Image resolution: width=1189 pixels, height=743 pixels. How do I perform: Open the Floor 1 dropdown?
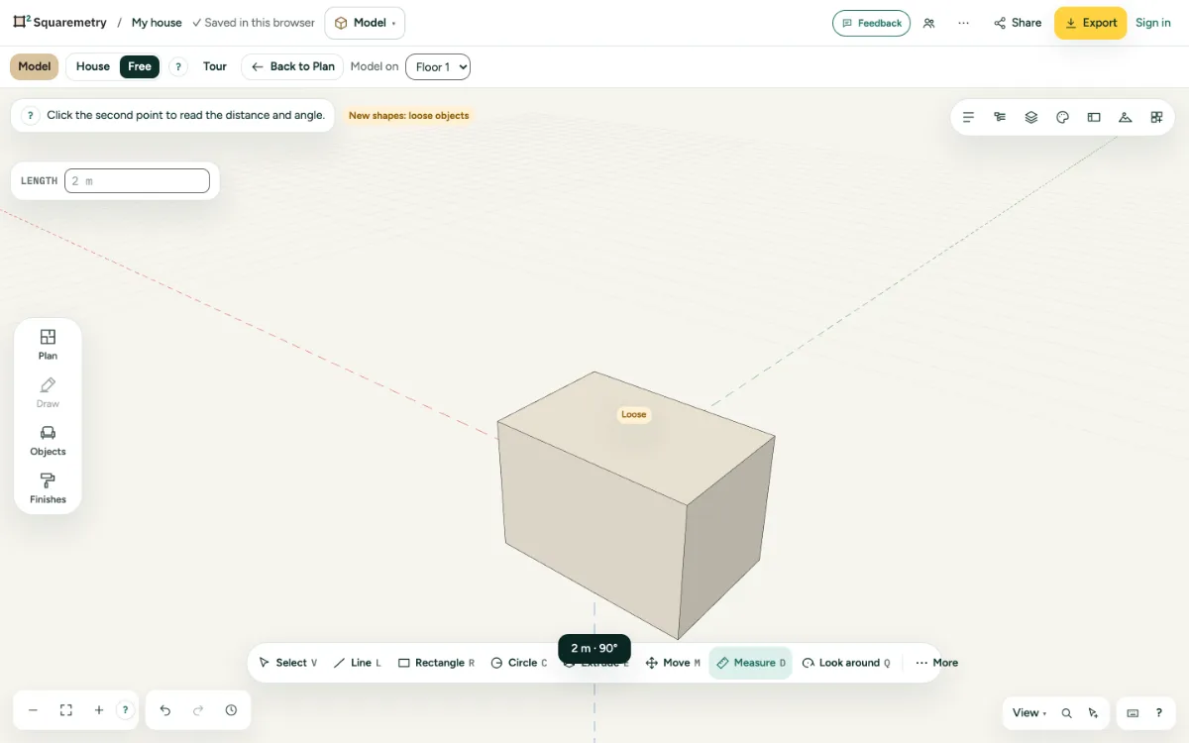(x=438, y=66)
